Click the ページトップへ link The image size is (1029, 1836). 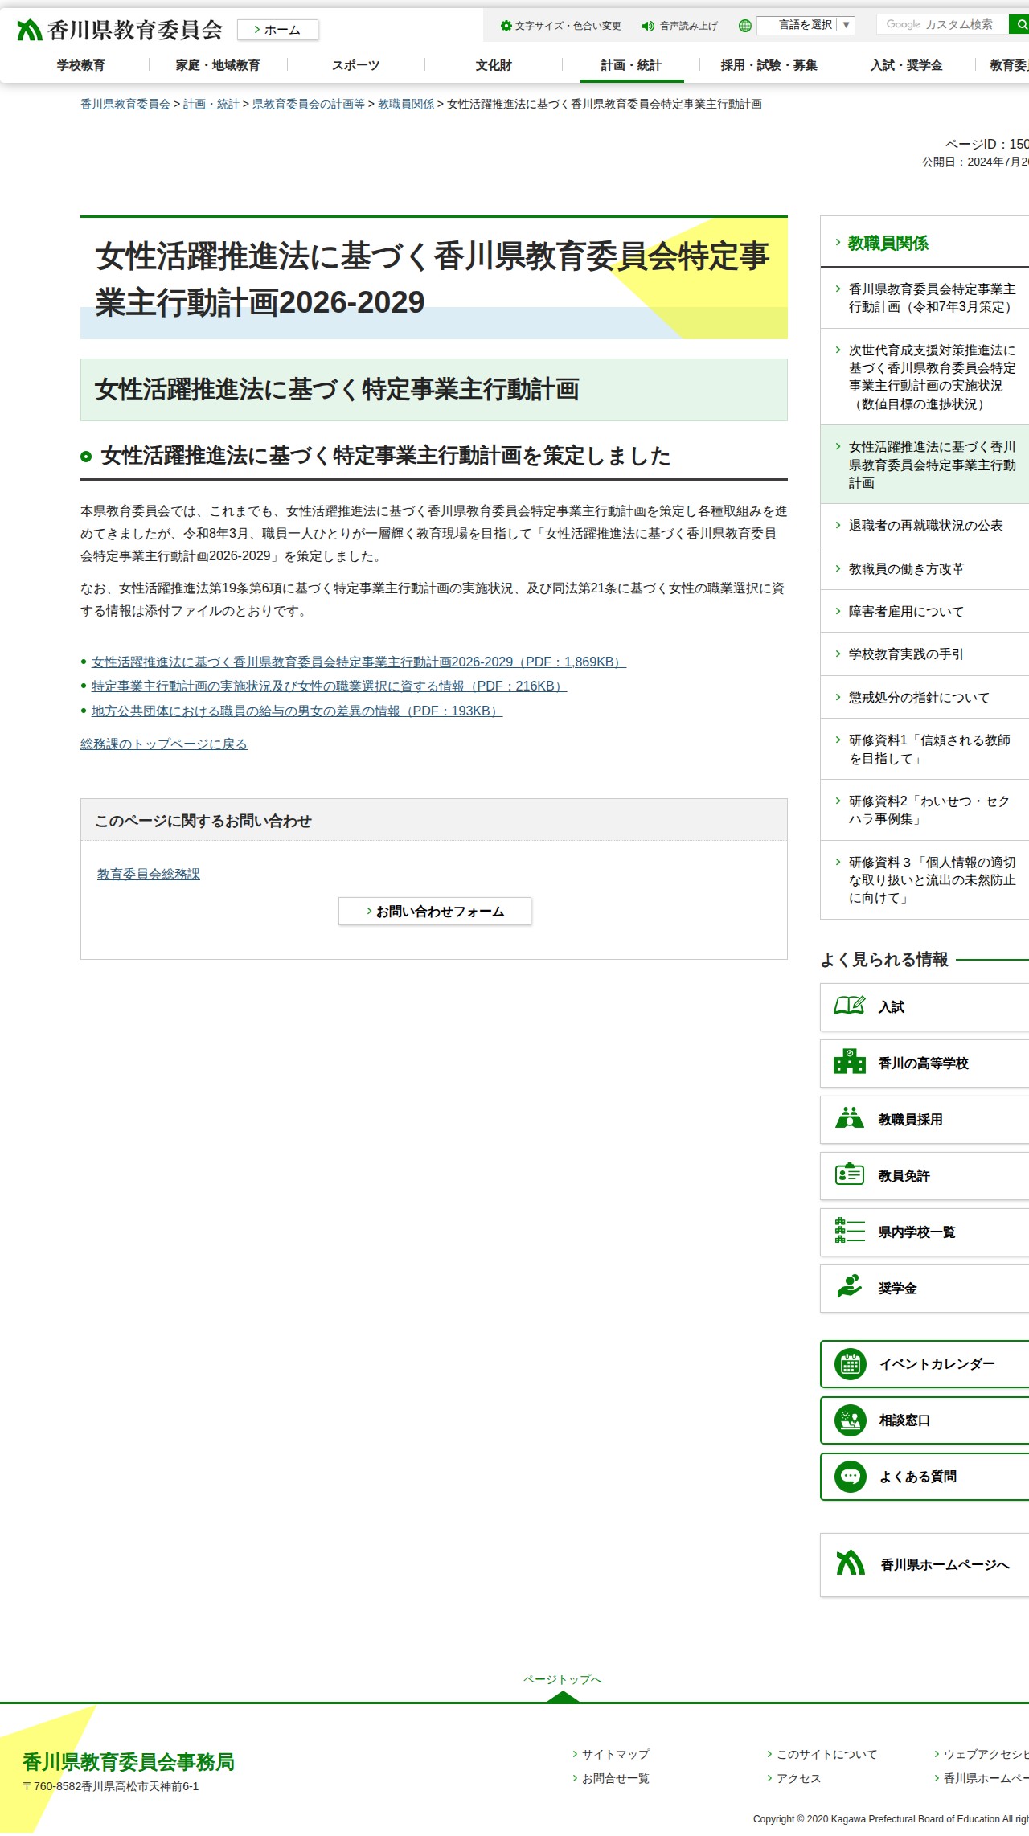[x=563, y=1679]
